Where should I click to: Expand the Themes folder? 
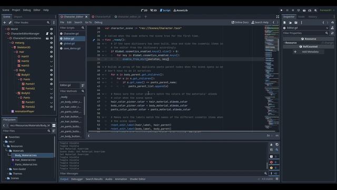point(8,174)
